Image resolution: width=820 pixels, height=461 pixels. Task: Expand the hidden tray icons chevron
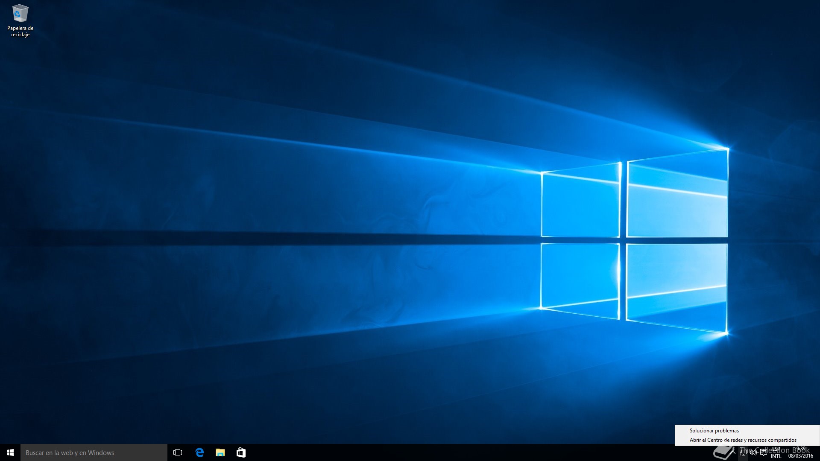click(733, 452)
